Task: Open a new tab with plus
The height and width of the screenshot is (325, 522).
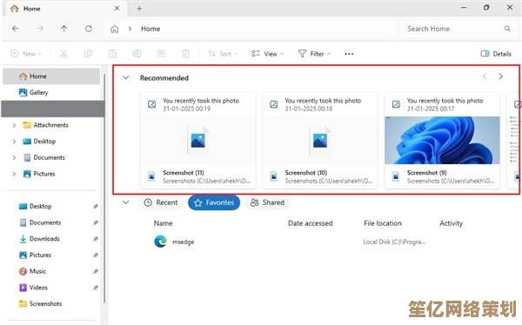Action: tap(139, 9)
